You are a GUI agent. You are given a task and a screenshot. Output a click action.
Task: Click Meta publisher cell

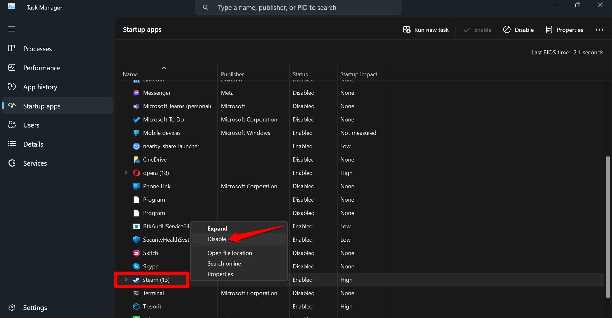tap(227, 93)
